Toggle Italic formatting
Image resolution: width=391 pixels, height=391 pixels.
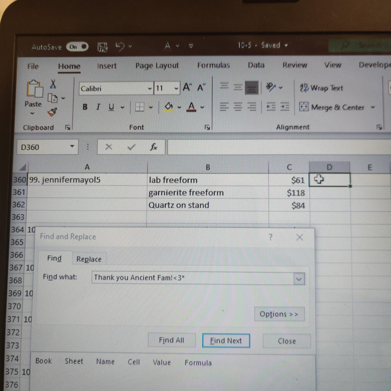(x=98, y=107)
